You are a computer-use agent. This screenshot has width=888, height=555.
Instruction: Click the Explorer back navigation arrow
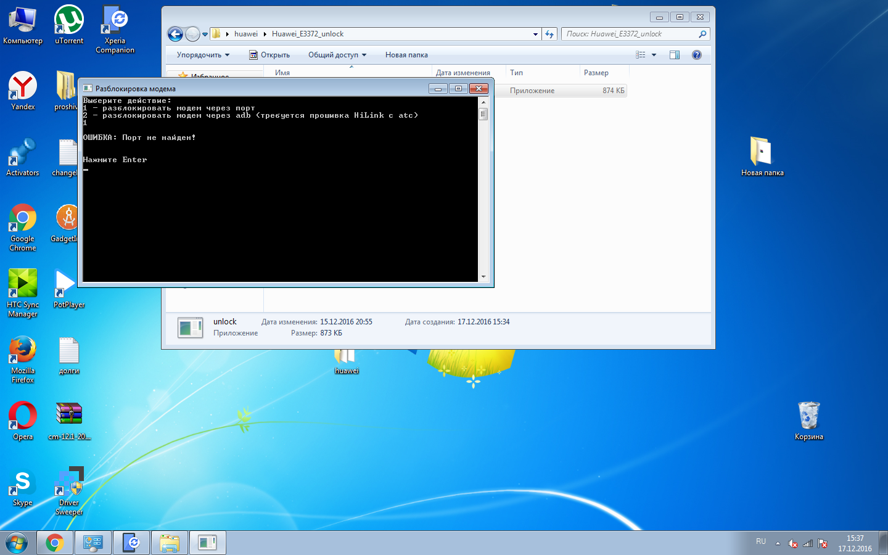(175, 35)
